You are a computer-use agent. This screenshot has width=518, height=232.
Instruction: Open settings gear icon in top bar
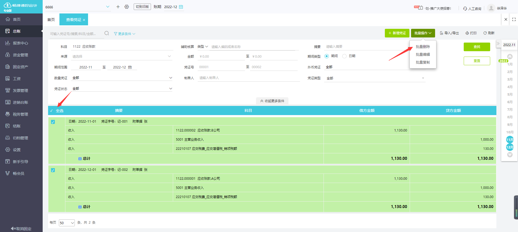(x=127, y=7)
